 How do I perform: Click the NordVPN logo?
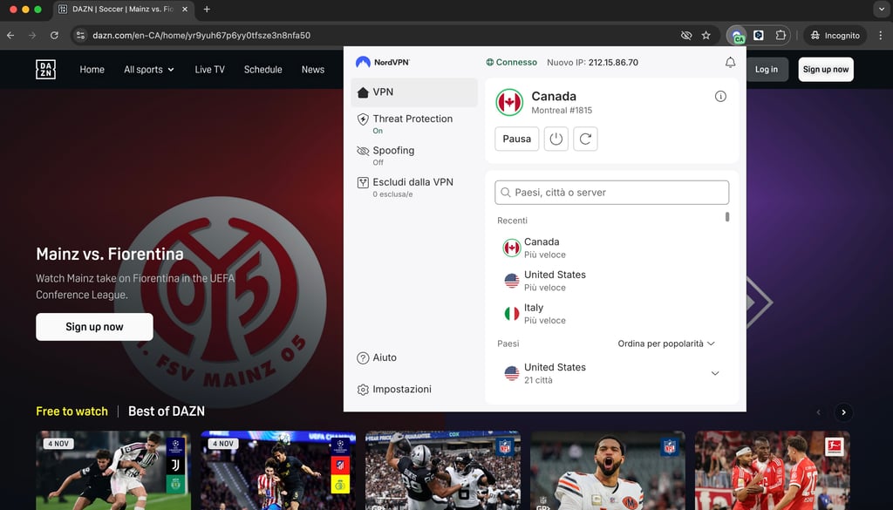383,62
